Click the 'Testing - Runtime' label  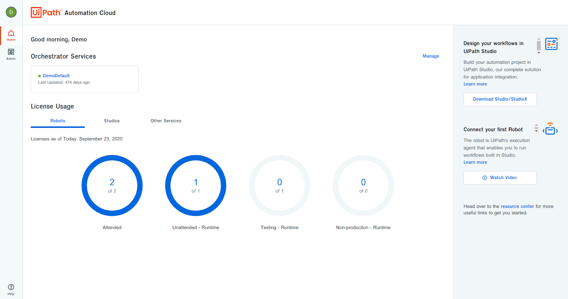point(279,227)
